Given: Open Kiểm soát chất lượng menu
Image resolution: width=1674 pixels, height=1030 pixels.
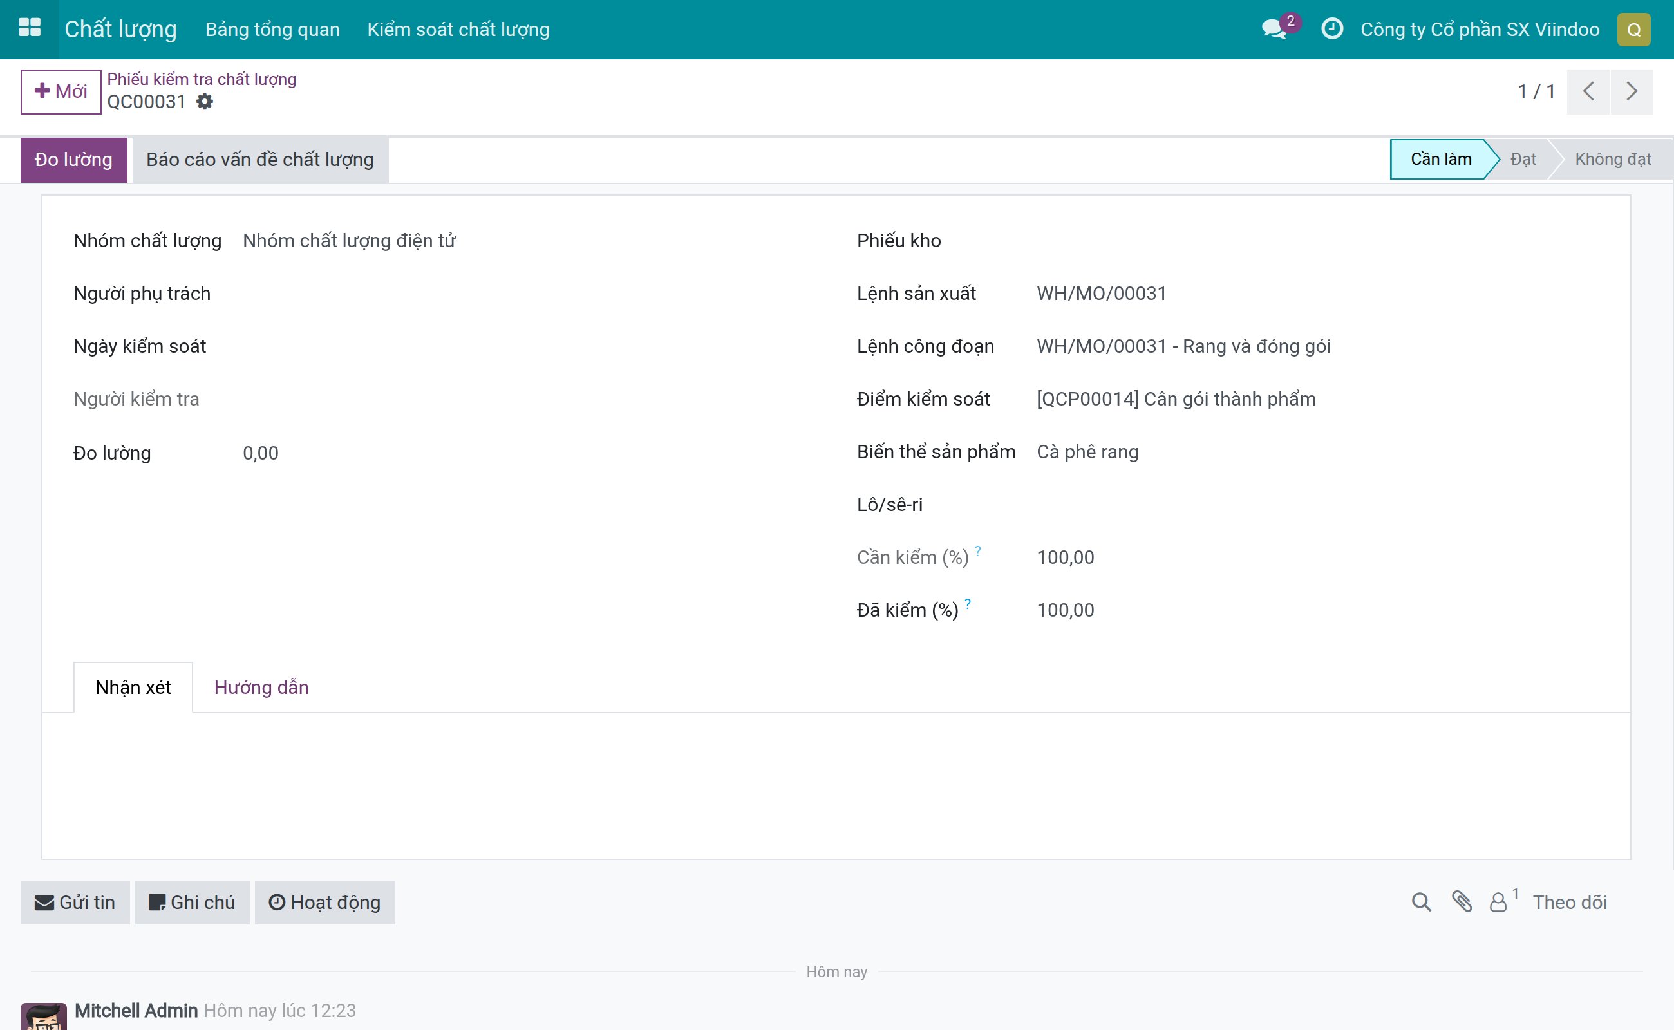Looking at the screenshot, I should [x=458, y=30].
